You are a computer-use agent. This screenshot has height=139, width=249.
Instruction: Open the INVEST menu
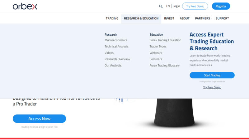tap(169, 18)
